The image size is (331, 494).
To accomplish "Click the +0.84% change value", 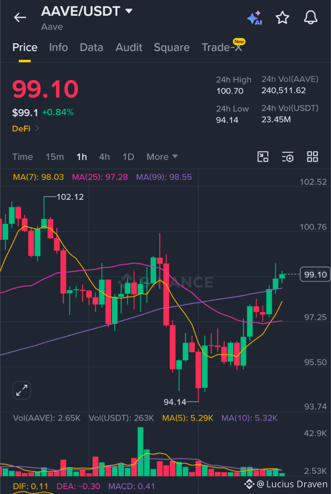I will 58,113.
